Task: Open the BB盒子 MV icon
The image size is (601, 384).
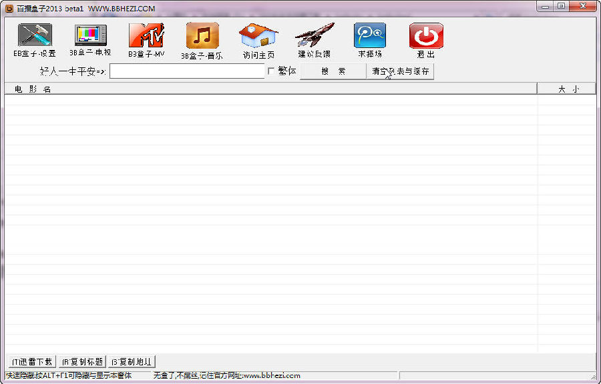Action: [x=146, y=35]
